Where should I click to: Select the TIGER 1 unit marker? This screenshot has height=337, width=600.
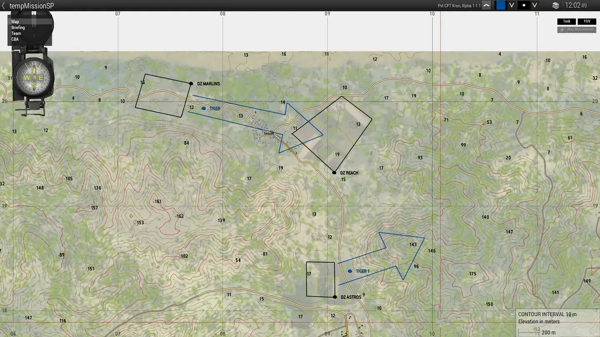(x=350, y=271)
